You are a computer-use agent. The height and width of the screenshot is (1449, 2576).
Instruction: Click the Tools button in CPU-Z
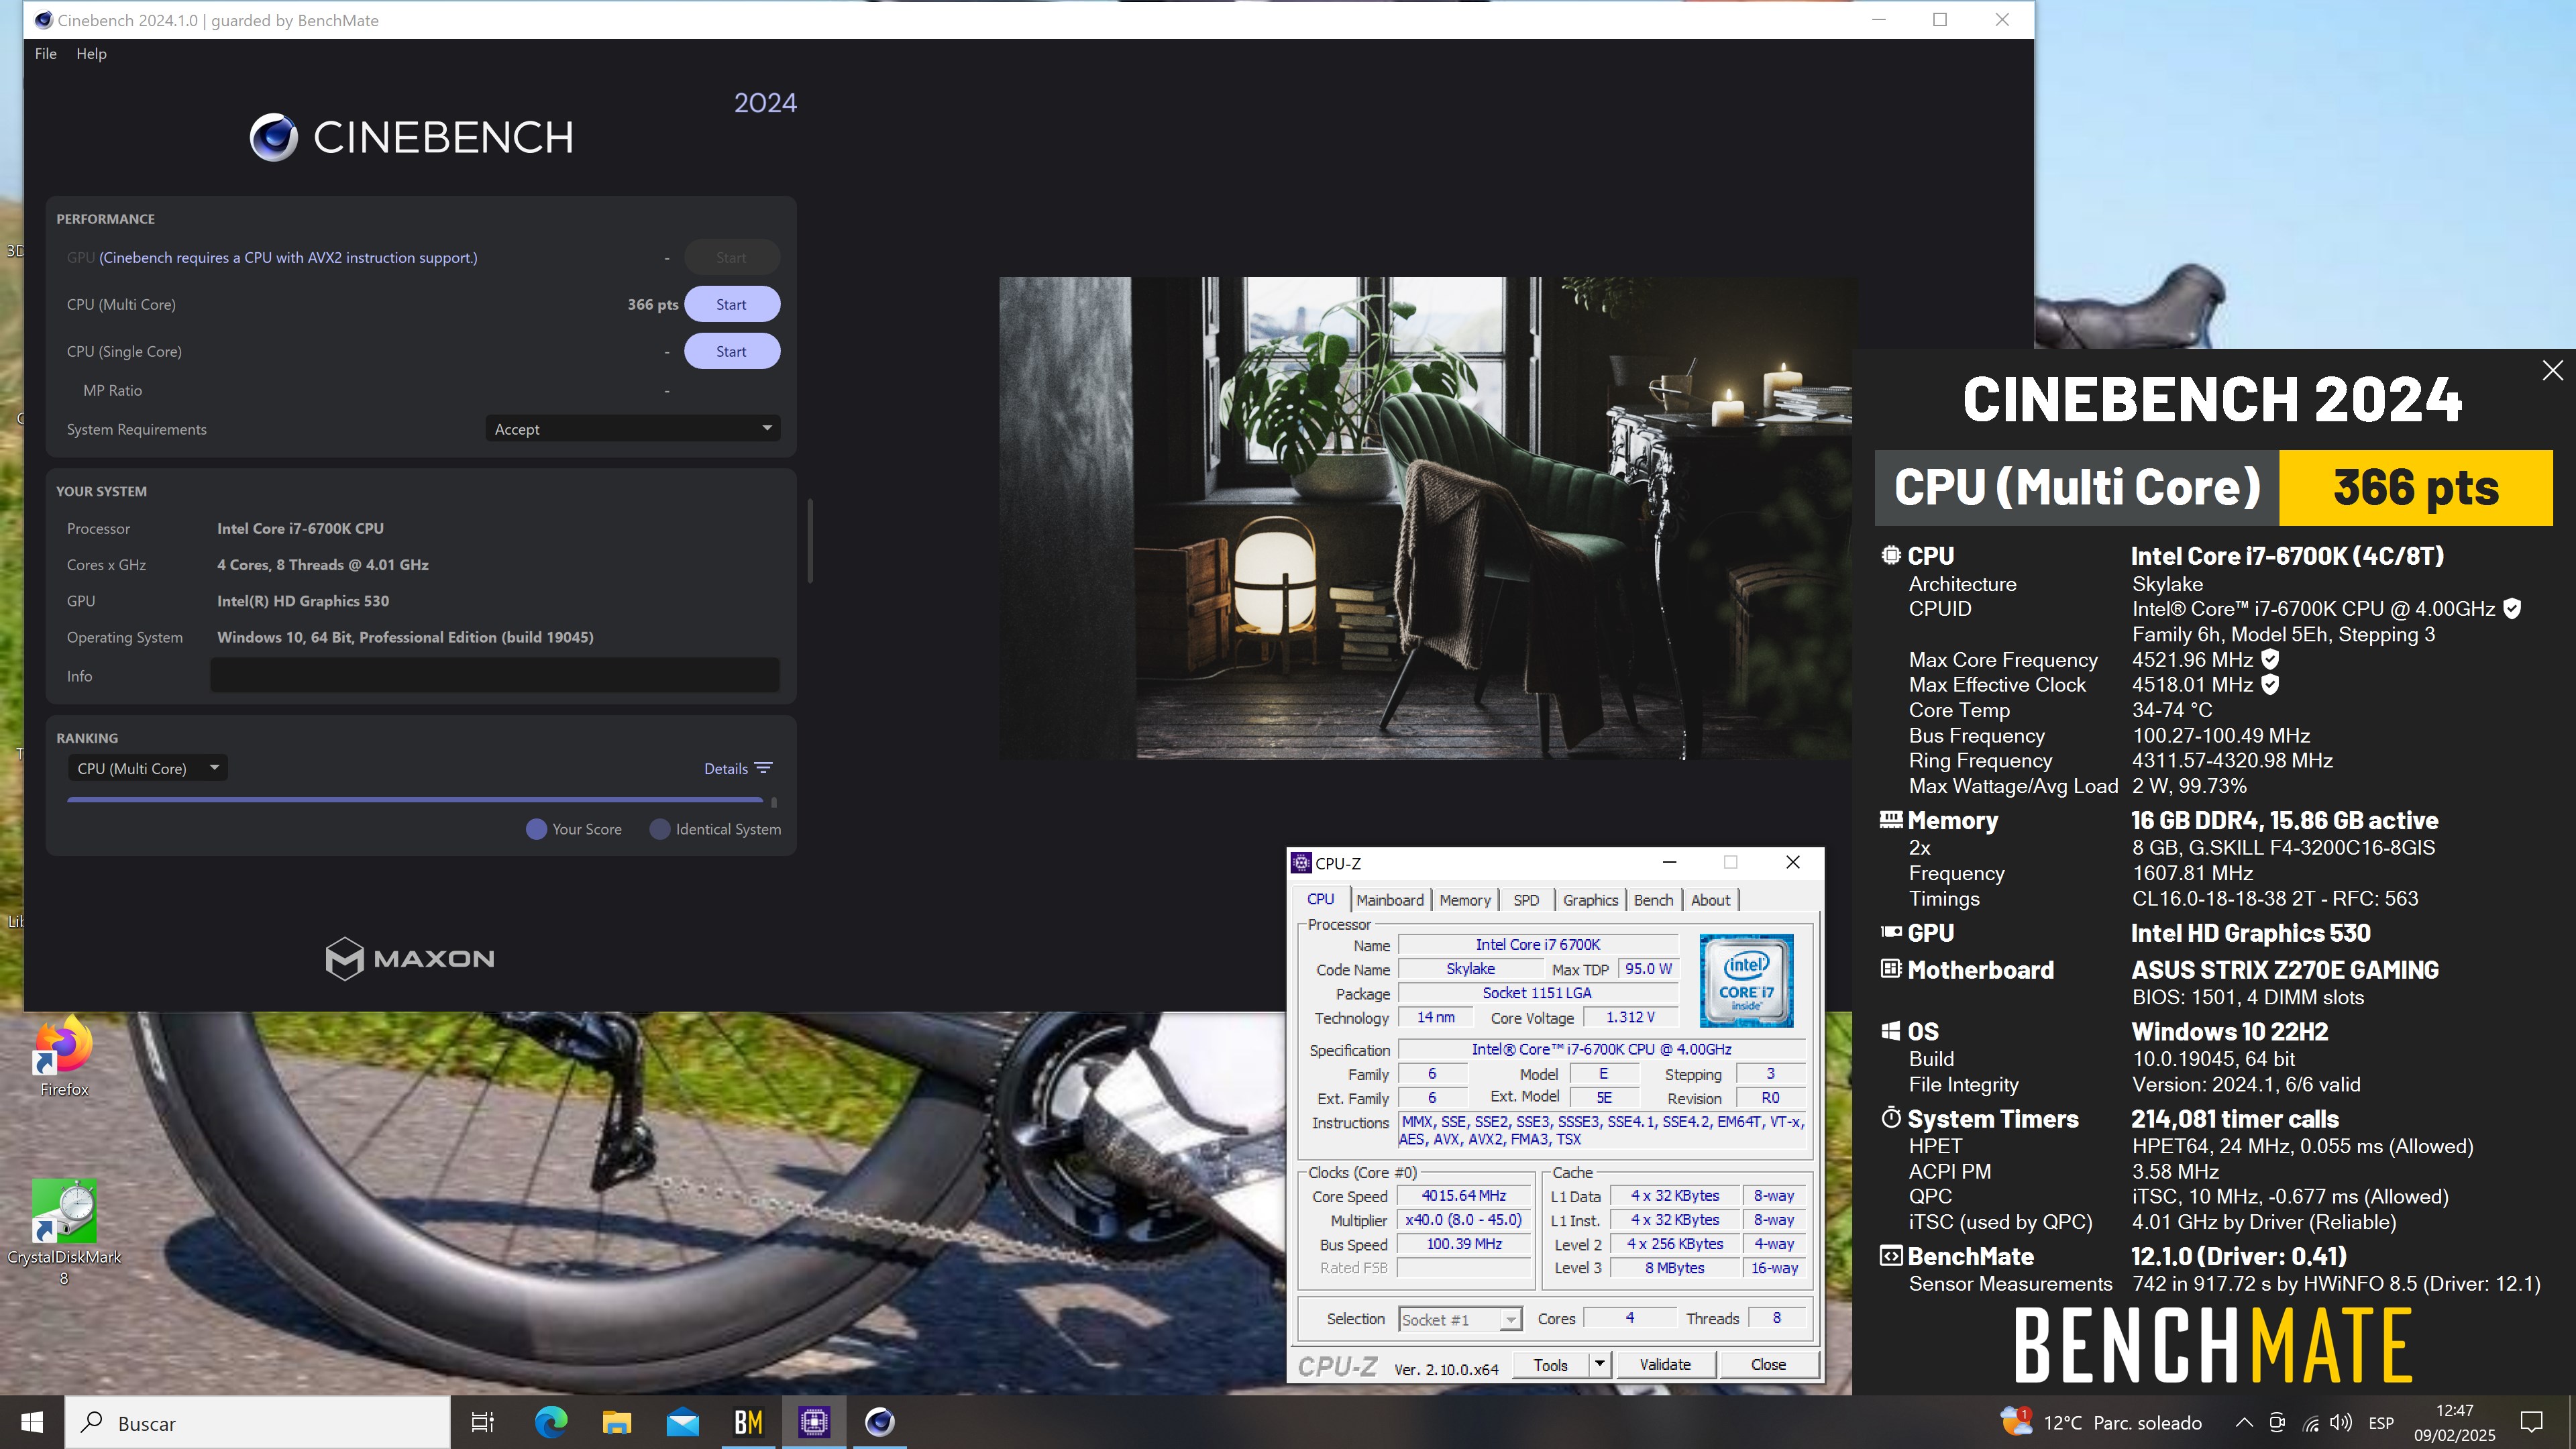[1550, 1365]
